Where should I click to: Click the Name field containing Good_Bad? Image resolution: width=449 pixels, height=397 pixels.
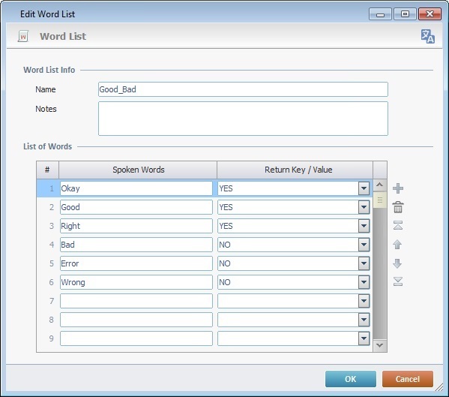243,89
